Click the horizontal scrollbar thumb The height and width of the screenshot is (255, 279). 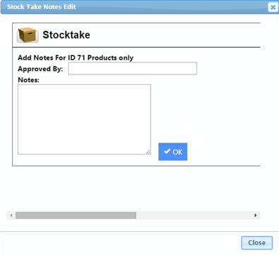pyautogui.click(x=76, y=215)
